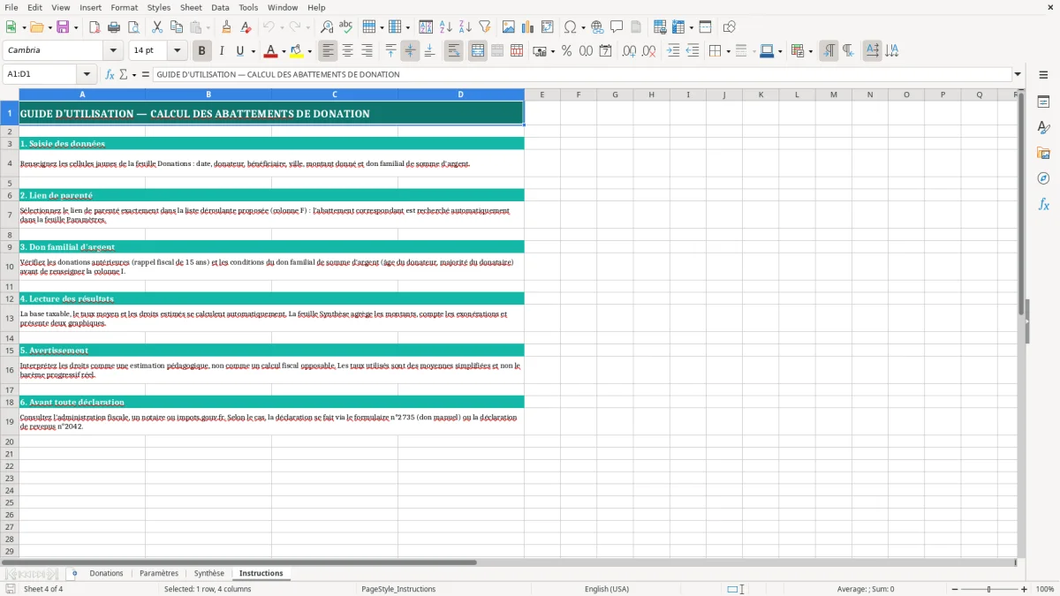Click the Export as PDF icon
This screenshot has width=1060, height=596.
95,27
